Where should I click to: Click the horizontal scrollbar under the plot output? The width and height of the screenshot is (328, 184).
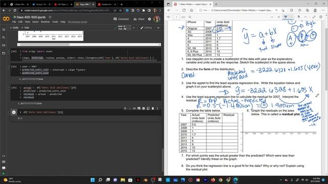[x=89, y=44]
